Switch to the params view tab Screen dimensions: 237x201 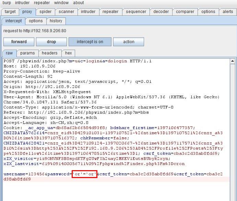coord(27,53)
